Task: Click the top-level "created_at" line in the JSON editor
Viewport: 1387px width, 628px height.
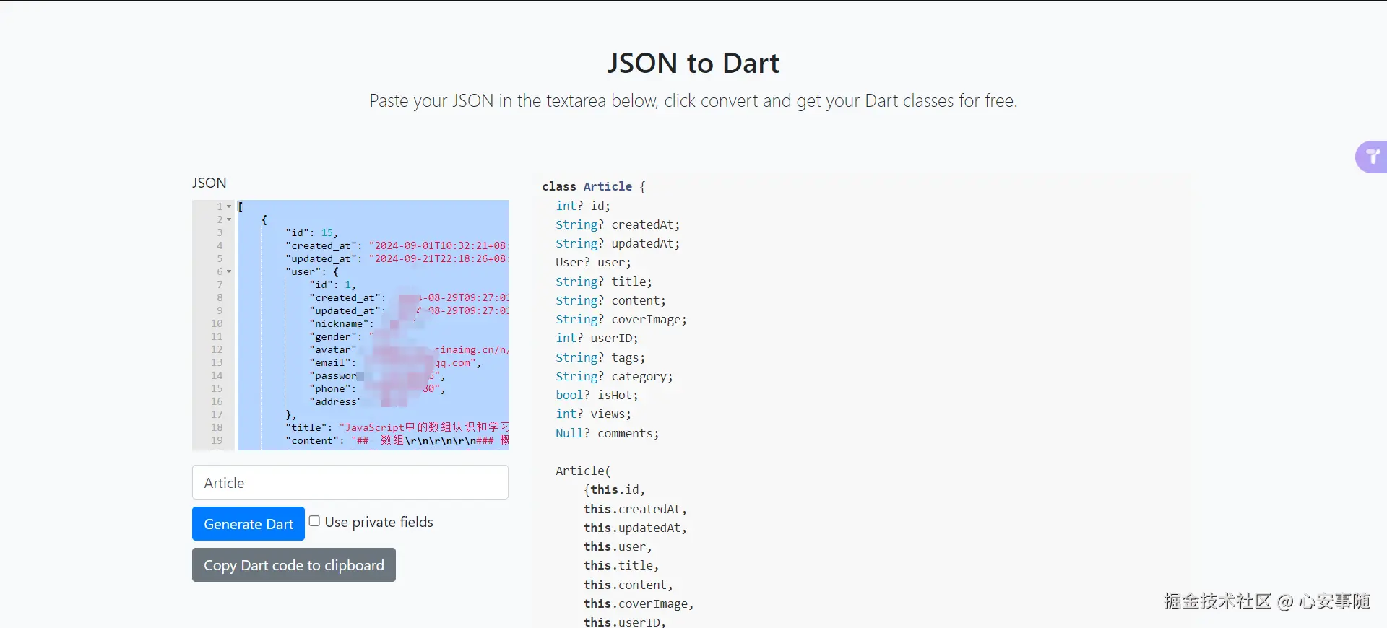Action: (x=397, y=245)
